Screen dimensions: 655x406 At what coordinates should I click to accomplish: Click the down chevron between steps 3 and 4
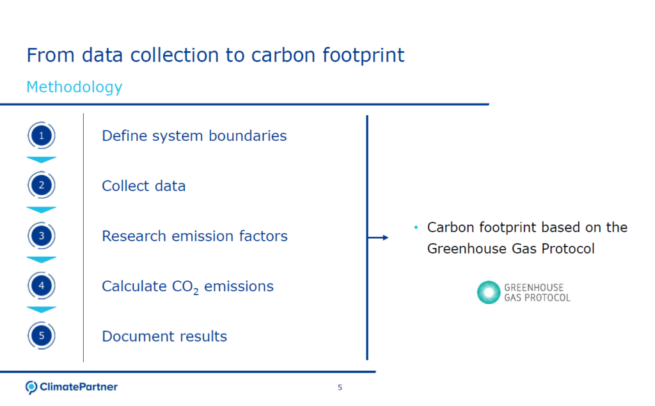coord(42,260)
